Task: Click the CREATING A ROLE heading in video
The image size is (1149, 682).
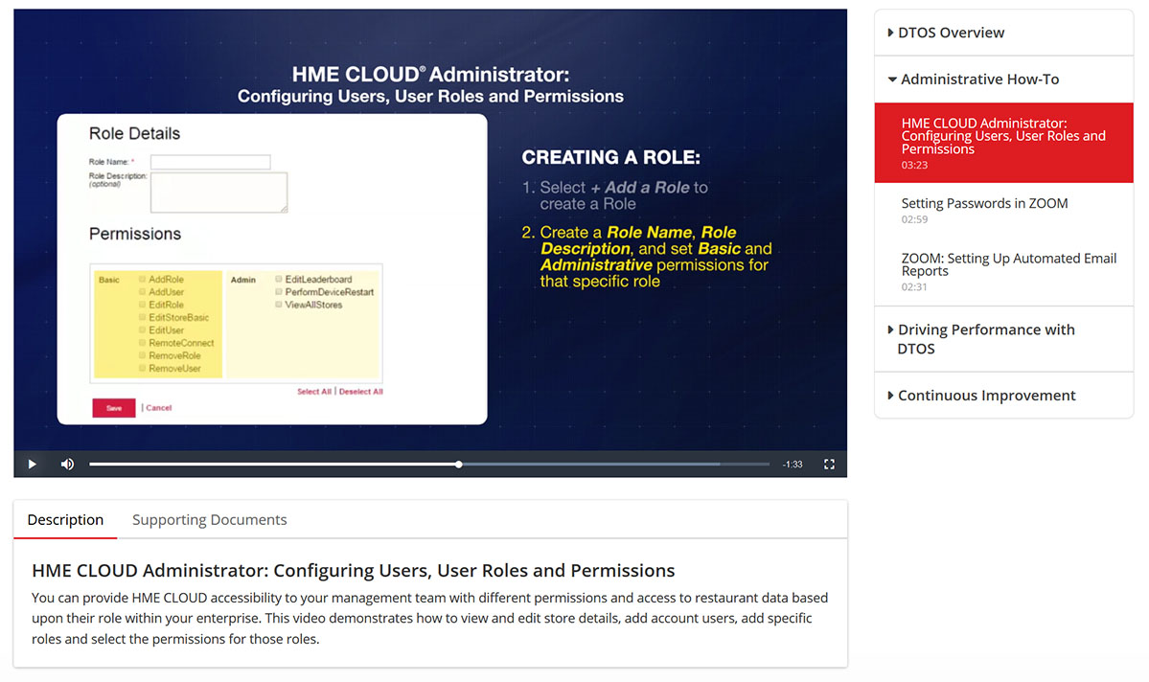Action: tap(611, 157)
